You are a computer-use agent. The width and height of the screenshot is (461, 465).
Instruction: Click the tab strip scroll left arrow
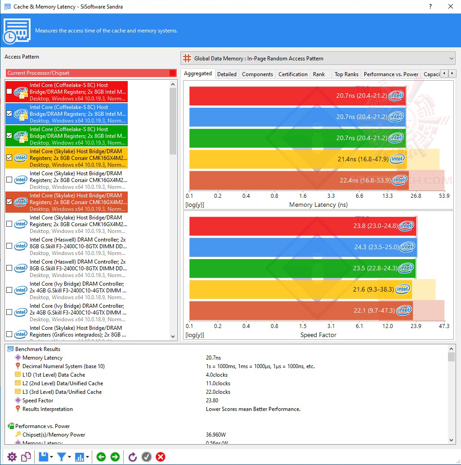coord(444,73)
